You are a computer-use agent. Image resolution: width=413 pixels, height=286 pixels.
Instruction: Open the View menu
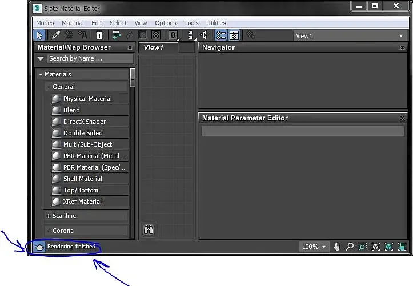(x=141, y=23)
